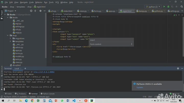Open Chrome from the taskbar
The width and height of the screenshot is (184, 103).
coord(32,100)
